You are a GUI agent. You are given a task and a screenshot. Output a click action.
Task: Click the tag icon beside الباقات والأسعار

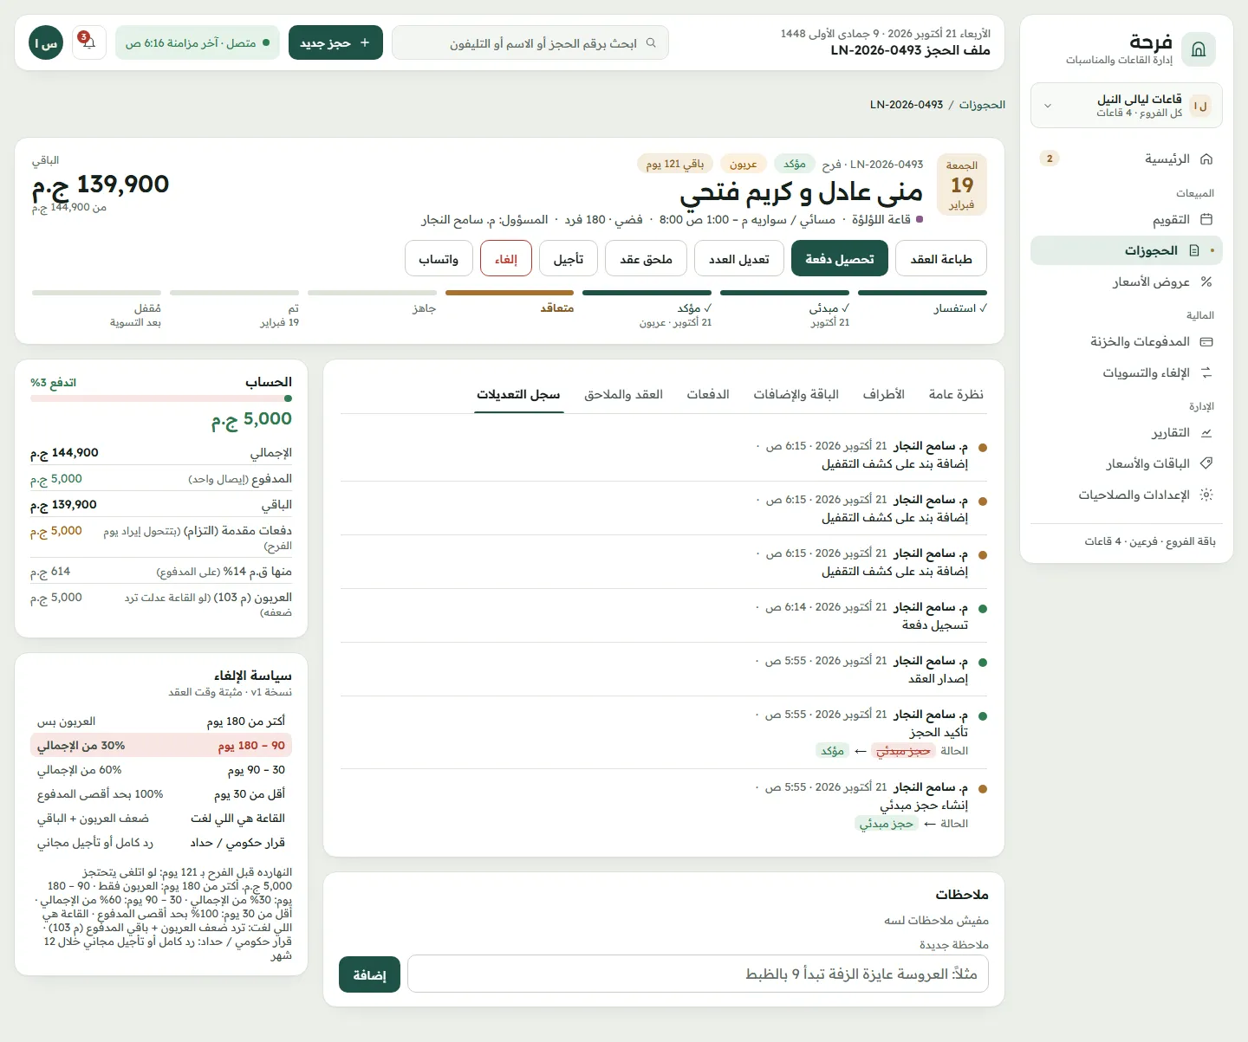[x=1206, y=463]
